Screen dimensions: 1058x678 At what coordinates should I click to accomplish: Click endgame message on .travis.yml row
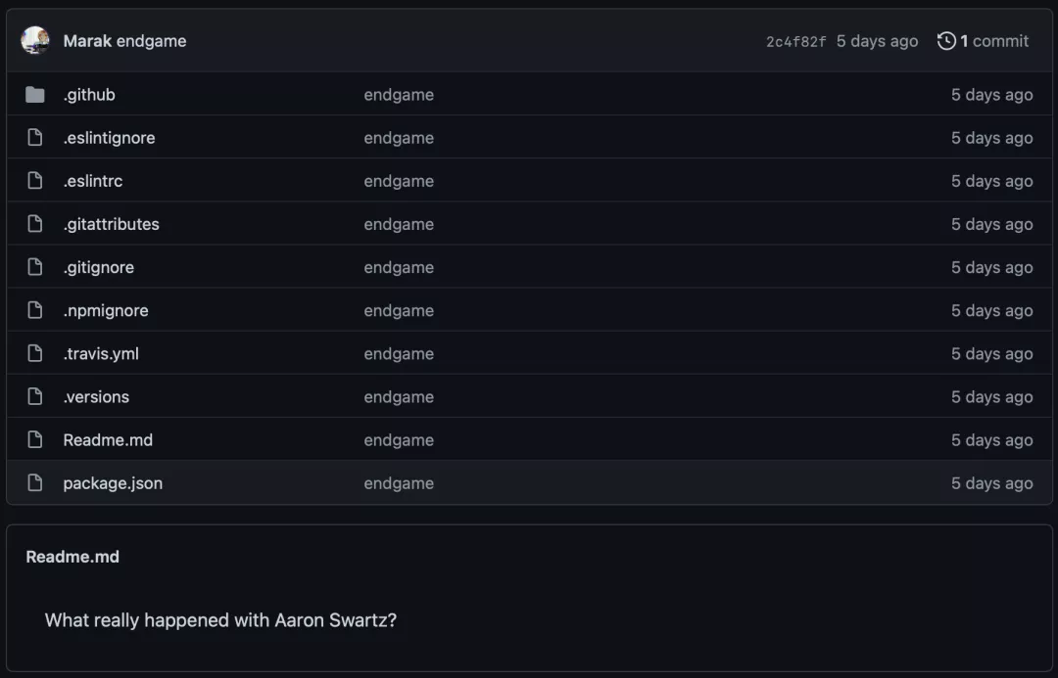pos(399,353)
